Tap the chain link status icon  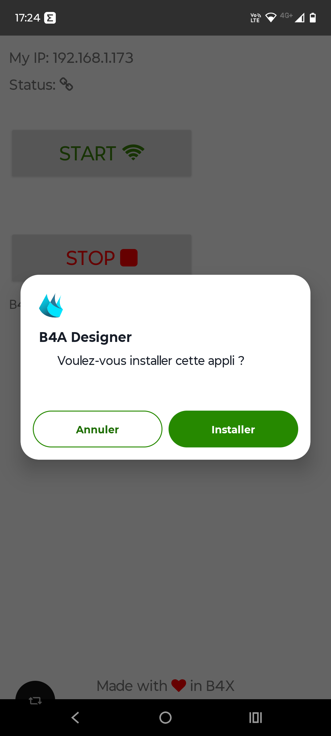(x=66, y=84)
